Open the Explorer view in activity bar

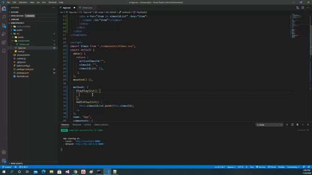pos(4,9)
